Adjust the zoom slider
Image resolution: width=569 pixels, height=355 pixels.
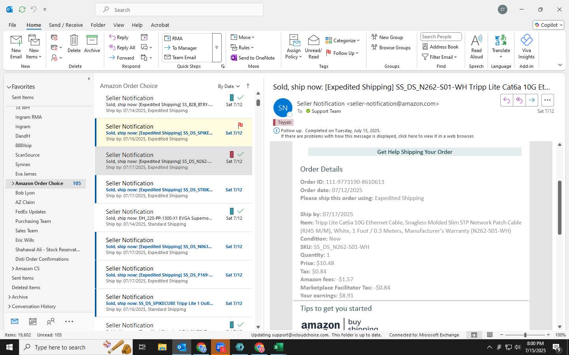525,335
